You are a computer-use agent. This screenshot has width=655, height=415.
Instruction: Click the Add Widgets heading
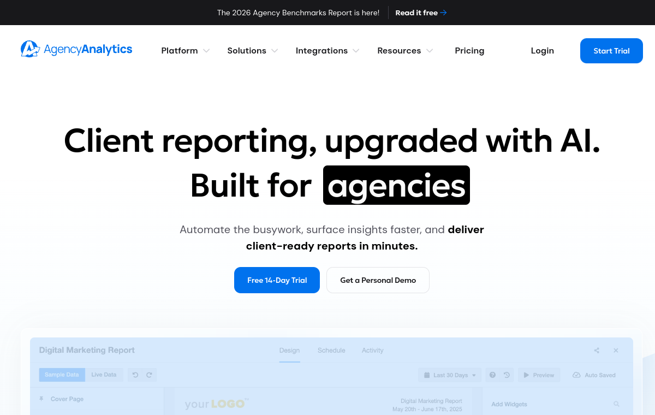pos(509,405)
